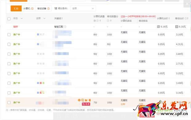This screenshot has width=191, height=120.
Task: Click the first orange circle icon in highlighted row
Action: [x=79, y=100]
